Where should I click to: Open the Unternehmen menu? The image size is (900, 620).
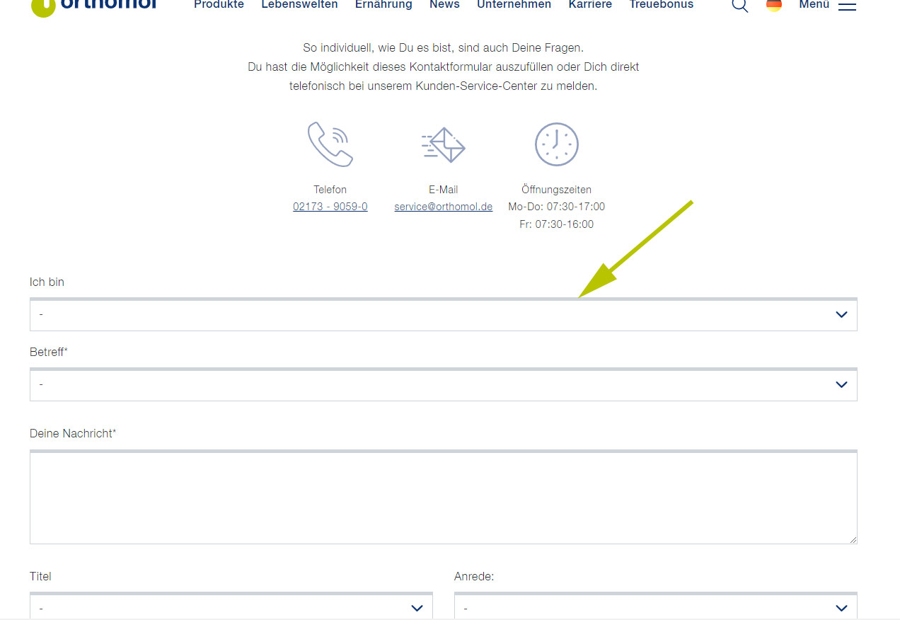click(514, 5)
